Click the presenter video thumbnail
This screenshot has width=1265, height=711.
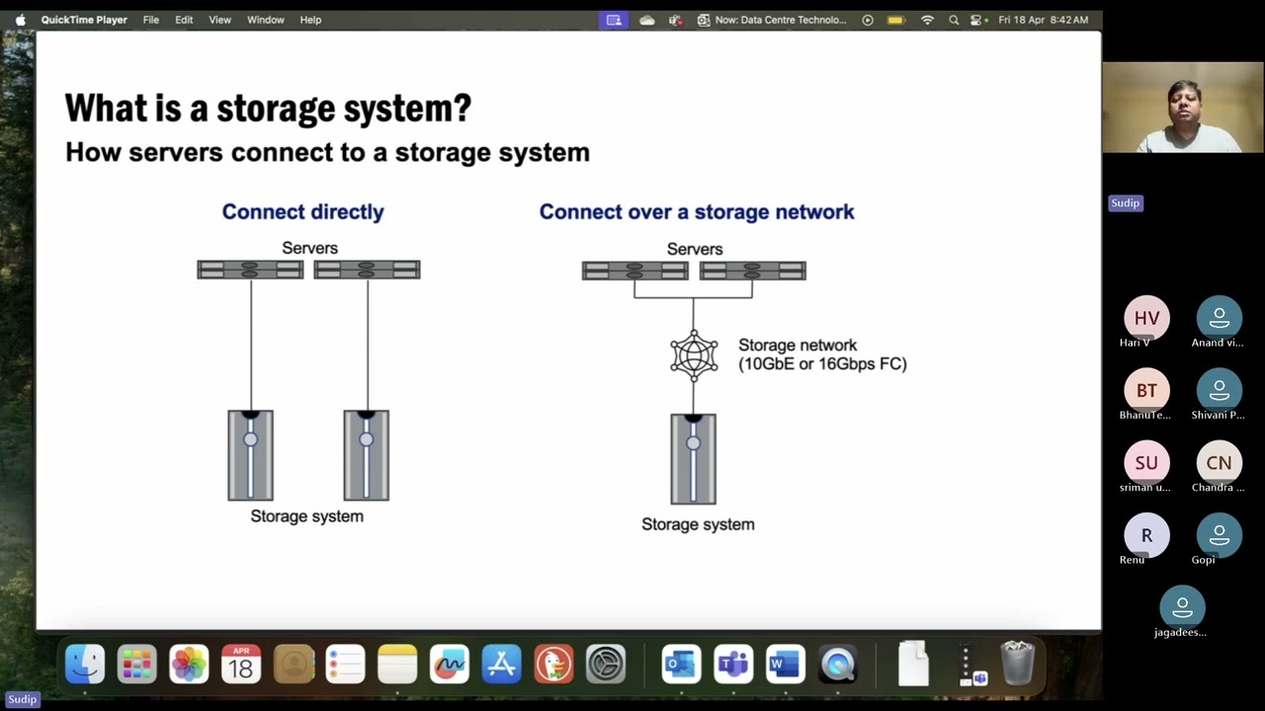(x=1183, y=108)
